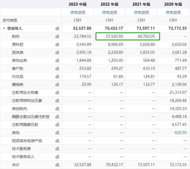Viewport: 190px width, 169px height.
Task: Click the value 60,763.05 in 制剂 row
Action: [146, 36]
